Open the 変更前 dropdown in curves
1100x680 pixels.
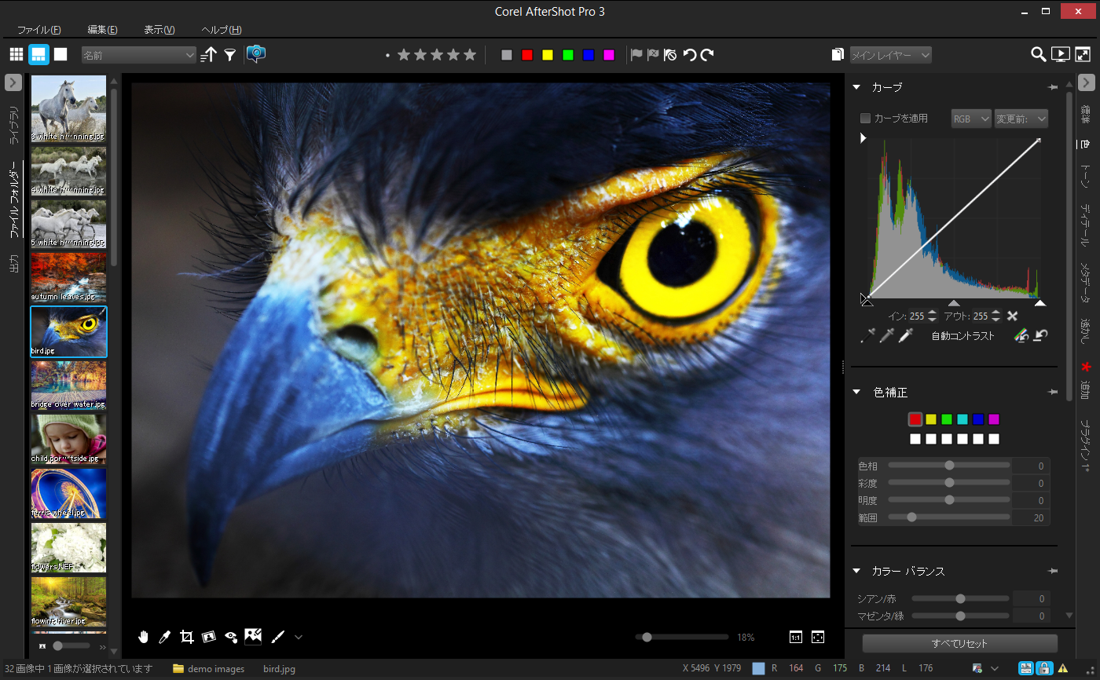[1021, 119]
